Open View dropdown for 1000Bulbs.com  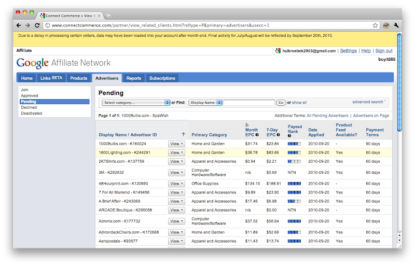(x=176, y=144)
